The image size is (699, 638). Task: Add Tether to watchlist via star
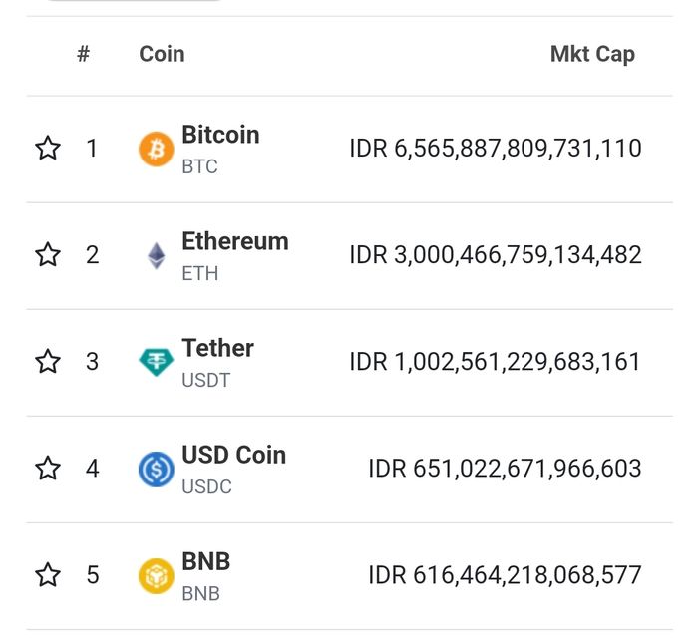[48, 361]
